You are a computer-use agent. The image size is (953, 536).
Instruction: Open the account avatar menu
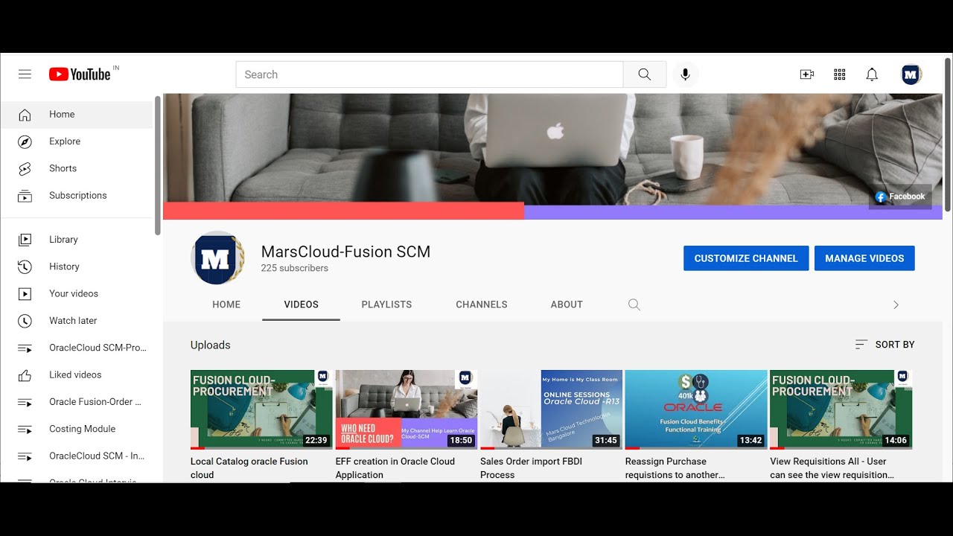(x=911, y=74)
